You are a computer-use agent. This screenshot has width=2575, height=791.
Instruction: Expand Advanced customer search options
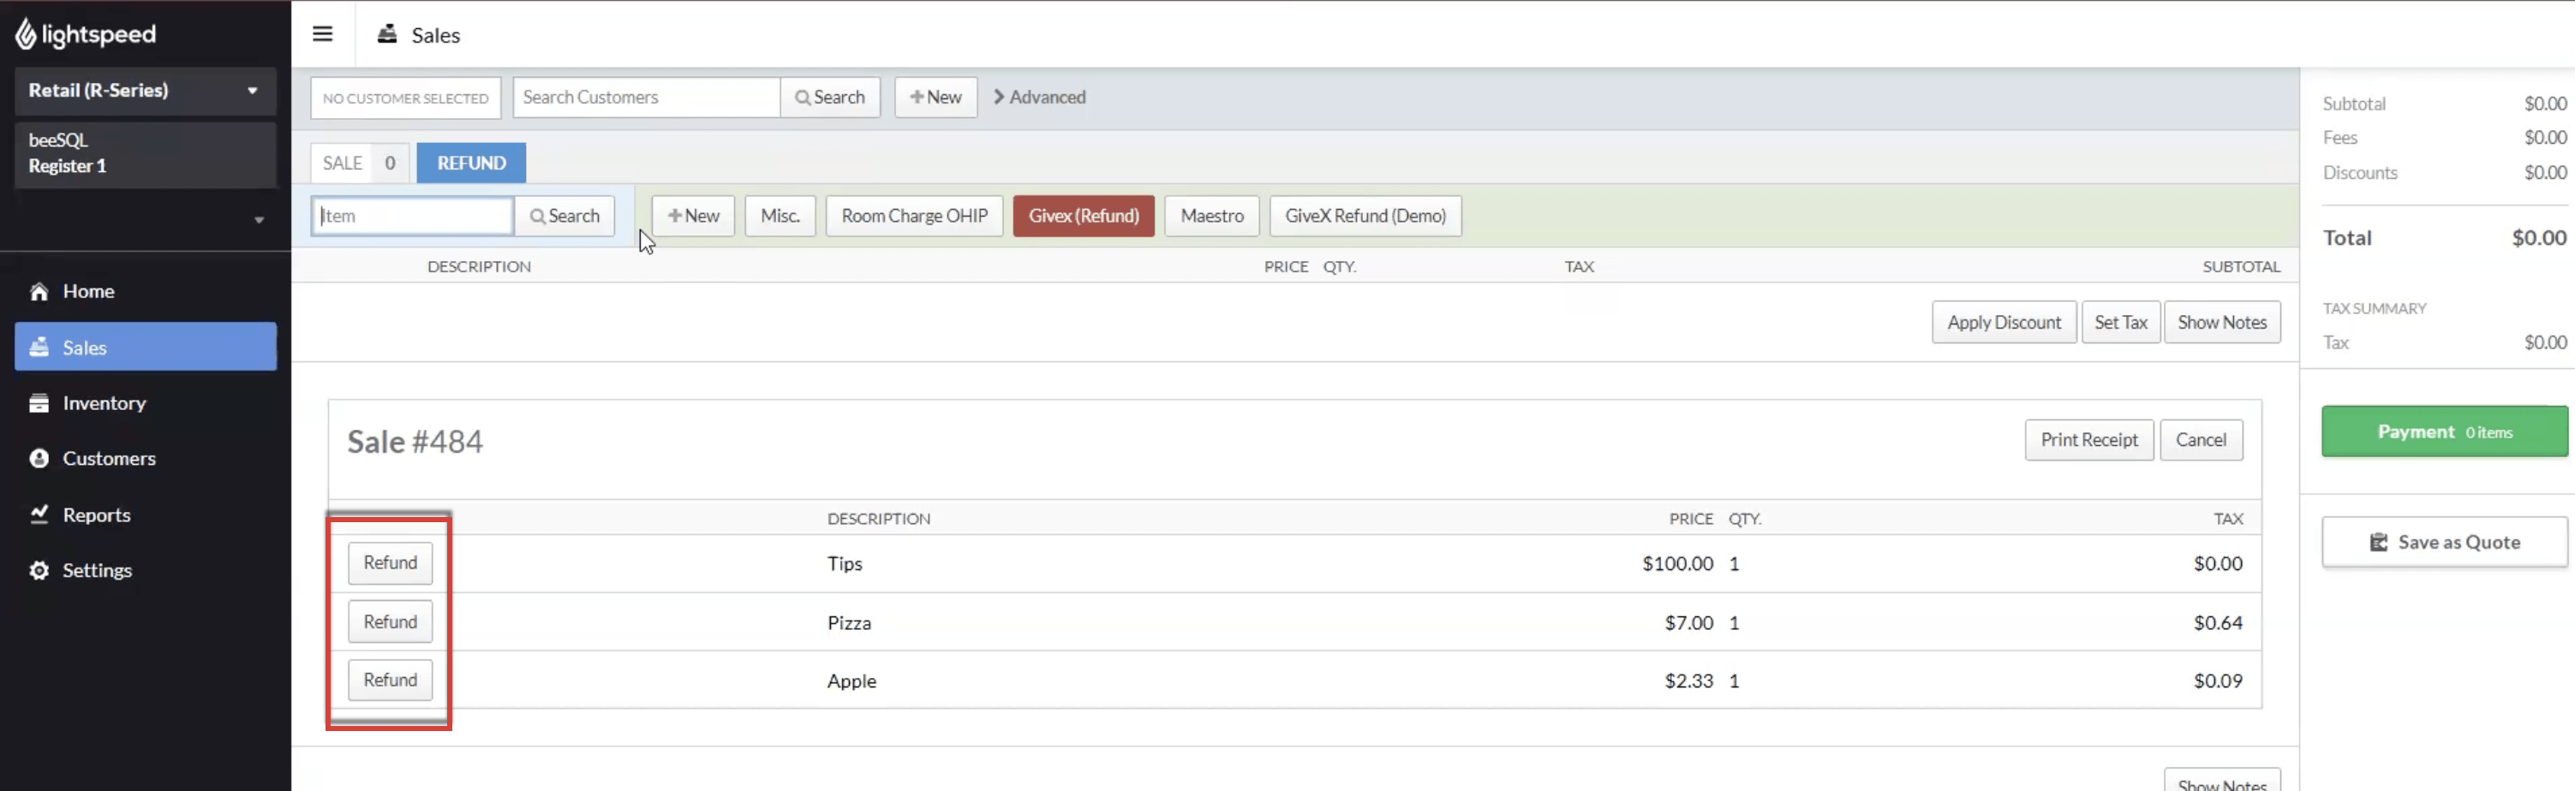click(1040, 97)
